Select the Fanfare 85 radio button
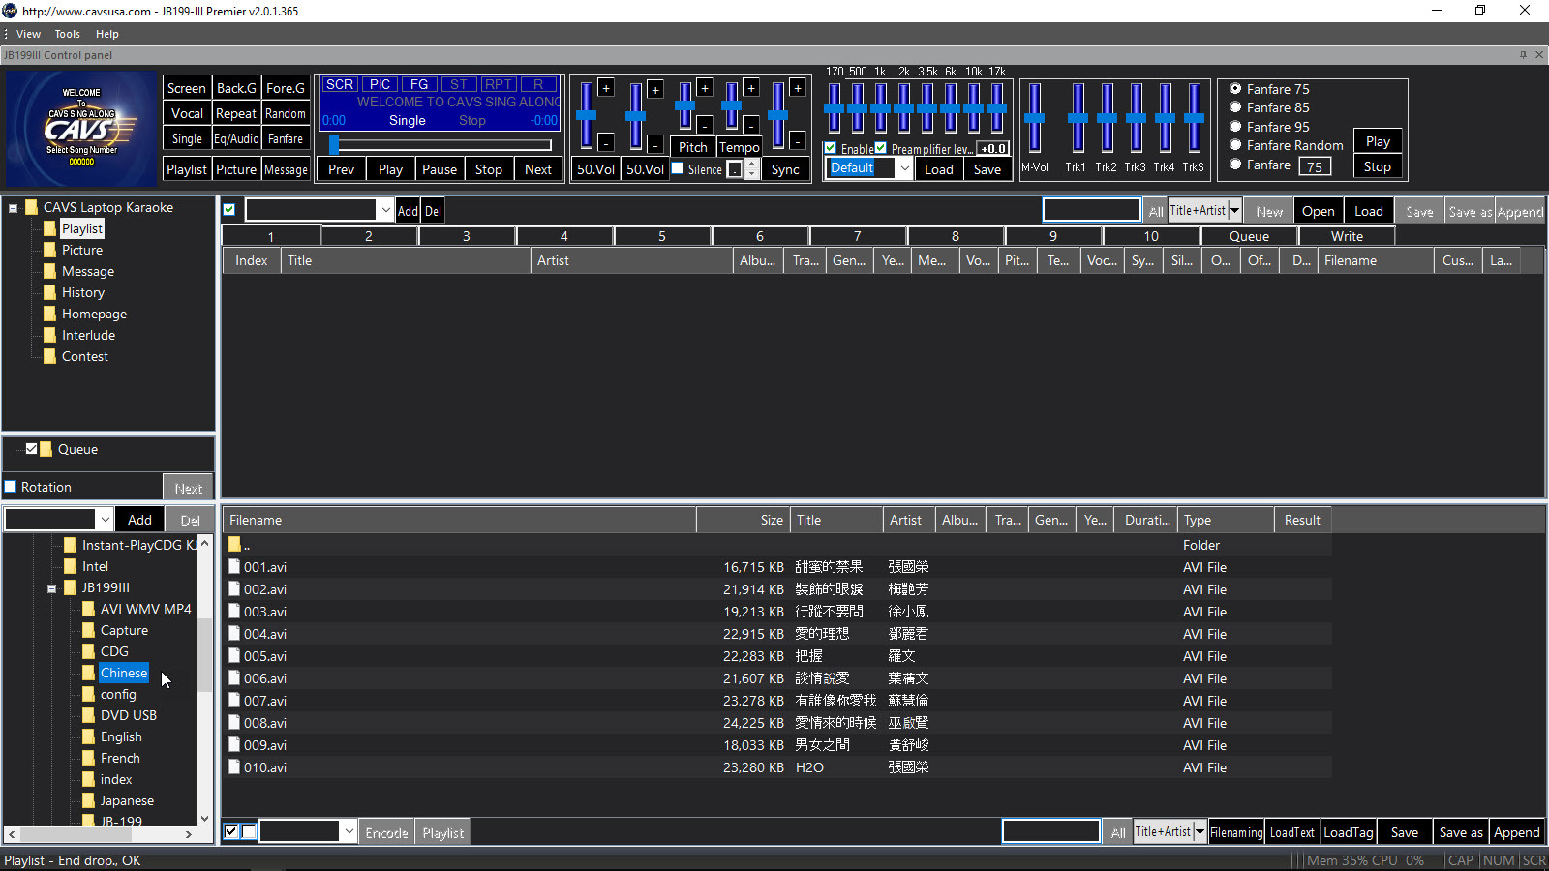Screen dimensions: 1549x871 [x=1235, y=107]
